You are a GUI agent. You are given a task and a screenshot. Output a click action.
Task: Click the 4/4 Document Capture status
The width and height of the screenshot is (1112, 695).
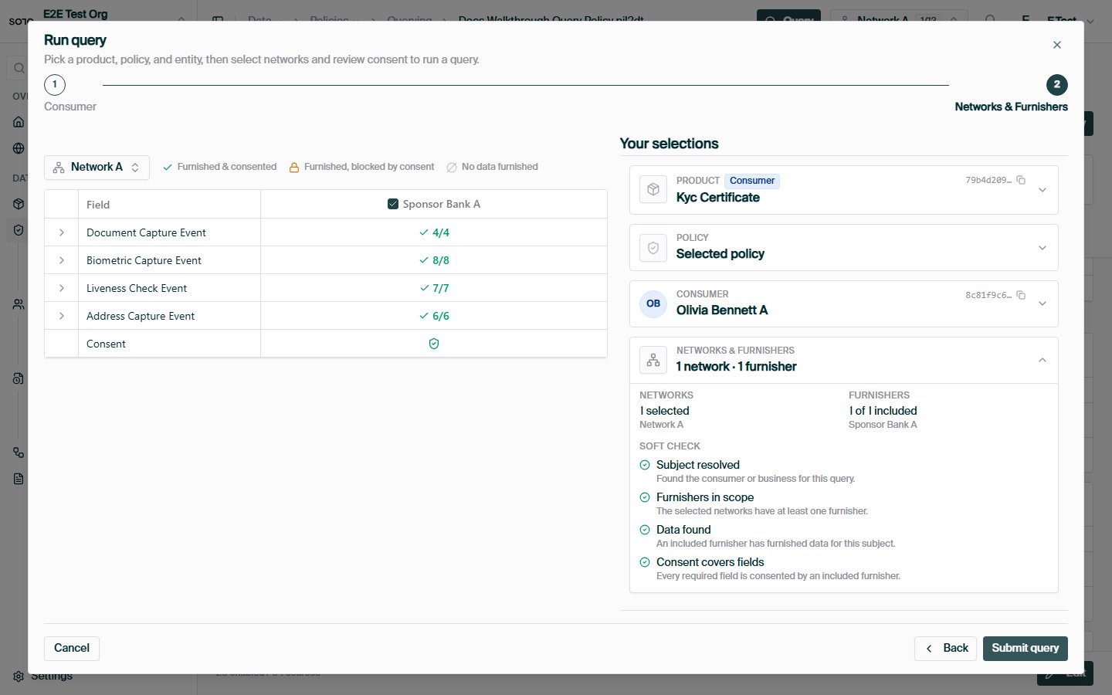[434, 232]
